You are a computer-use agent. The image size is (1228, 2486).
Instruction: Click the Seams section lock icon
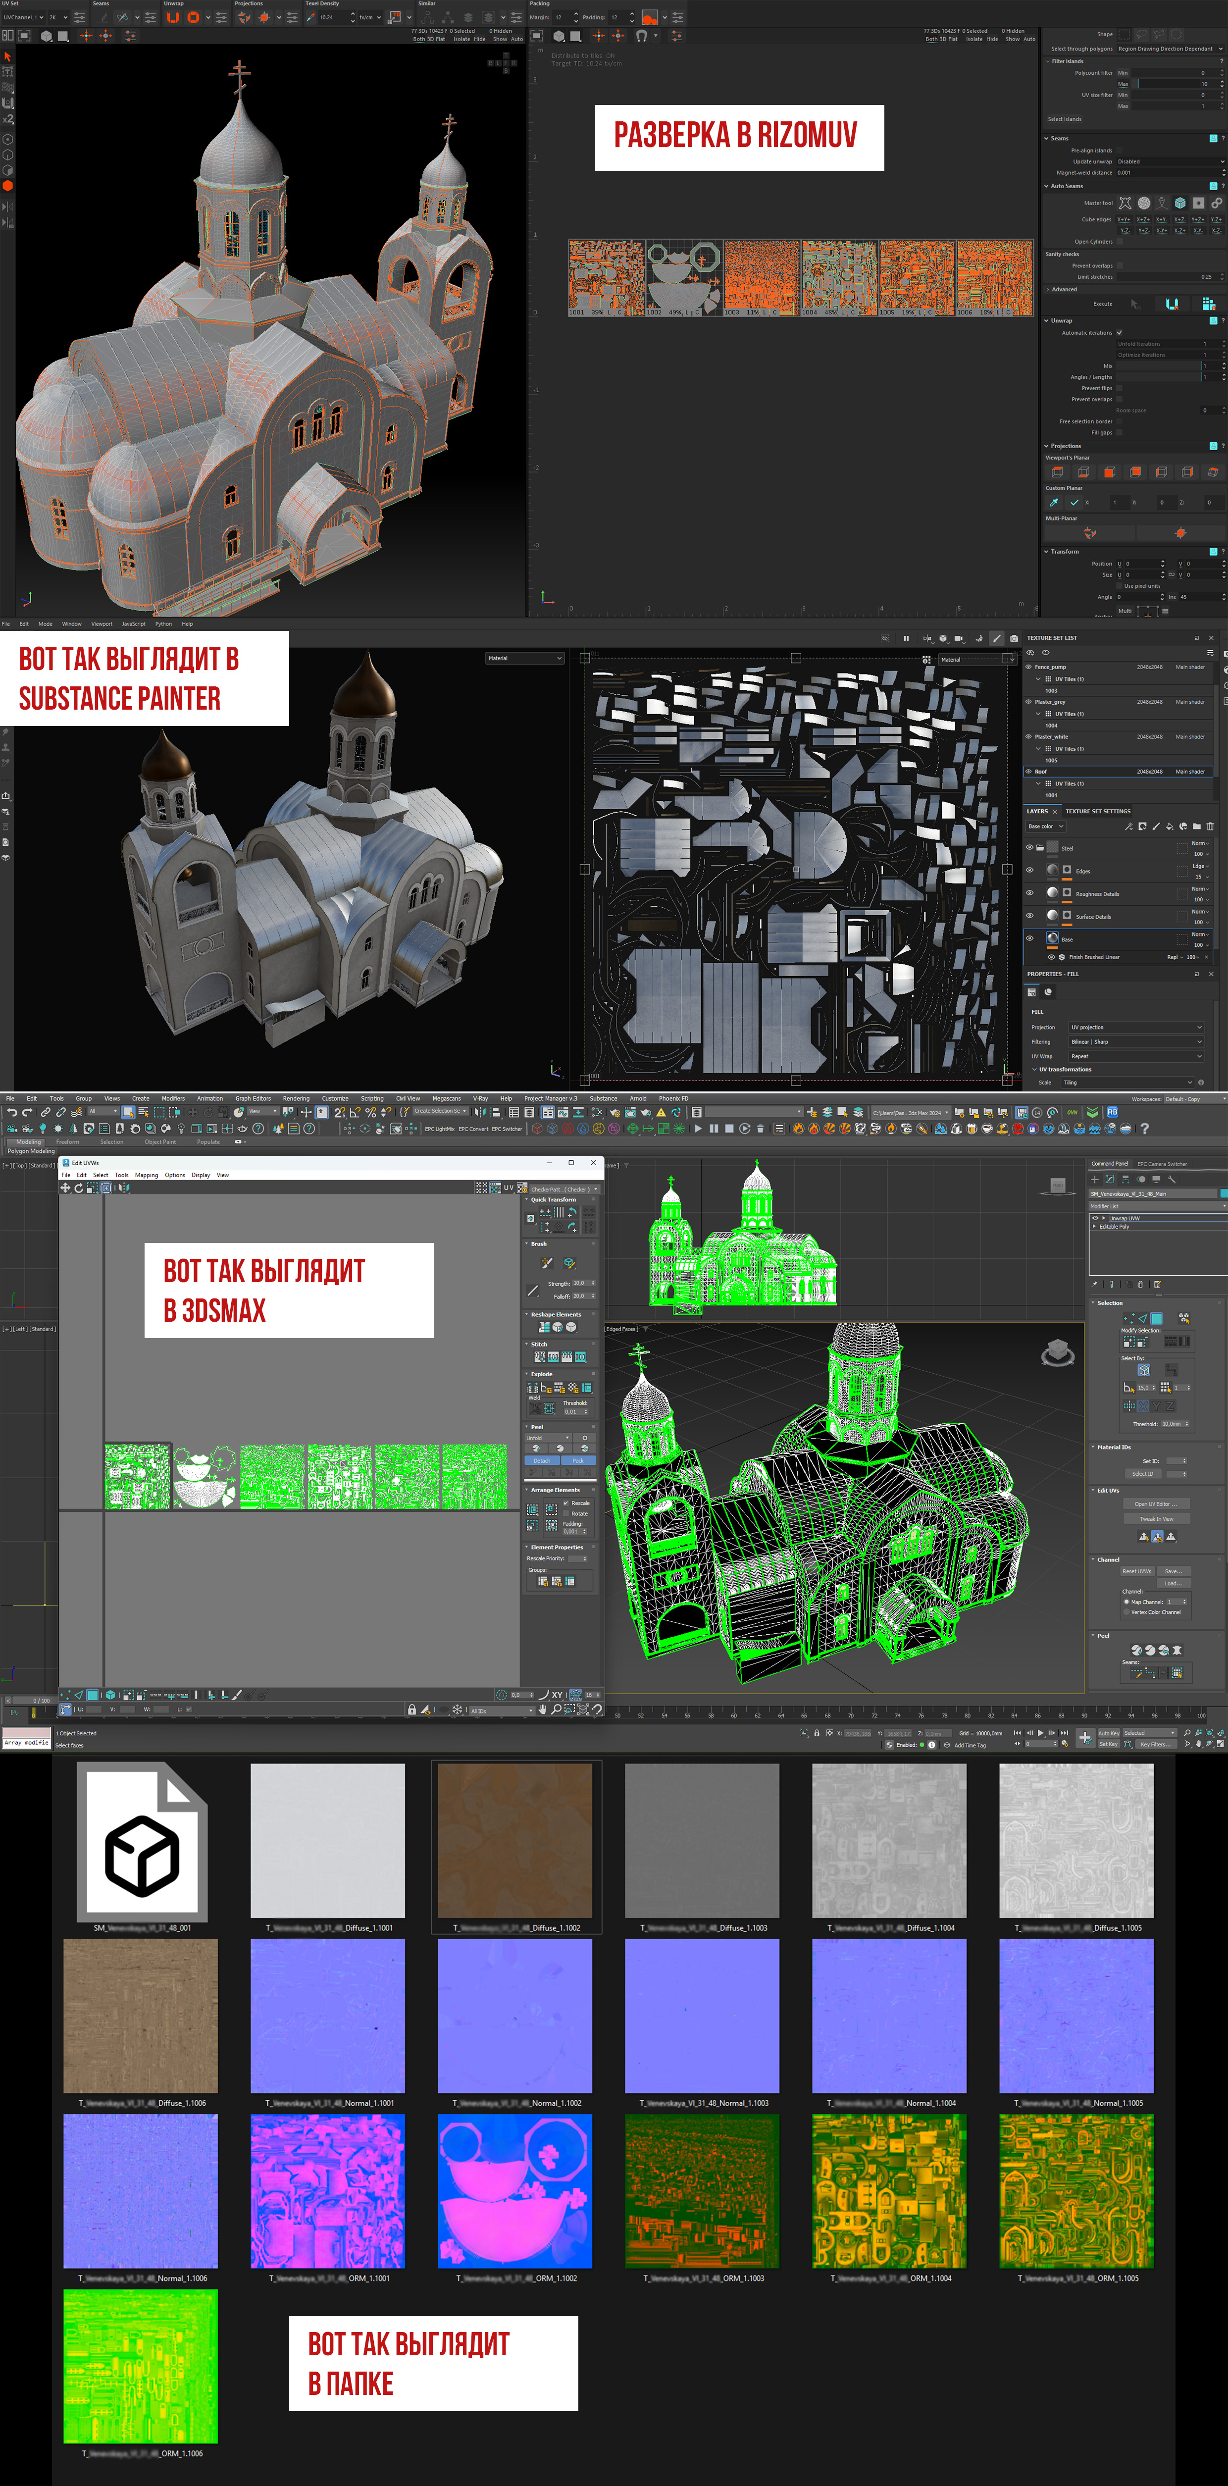point(1213,138)
